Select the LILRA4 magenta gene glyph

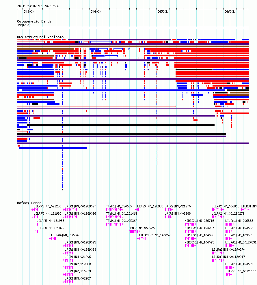pyautogui.click(x=53, y=239)
